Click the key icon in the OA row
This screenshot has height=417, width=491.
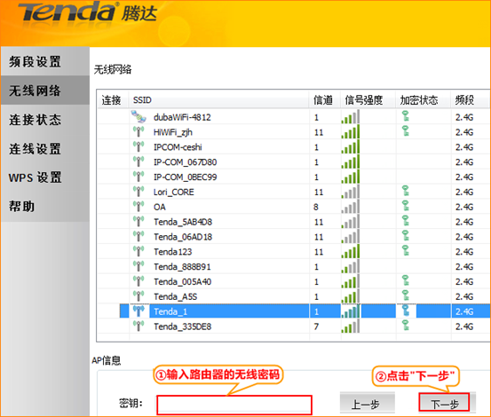click(406, 206)
